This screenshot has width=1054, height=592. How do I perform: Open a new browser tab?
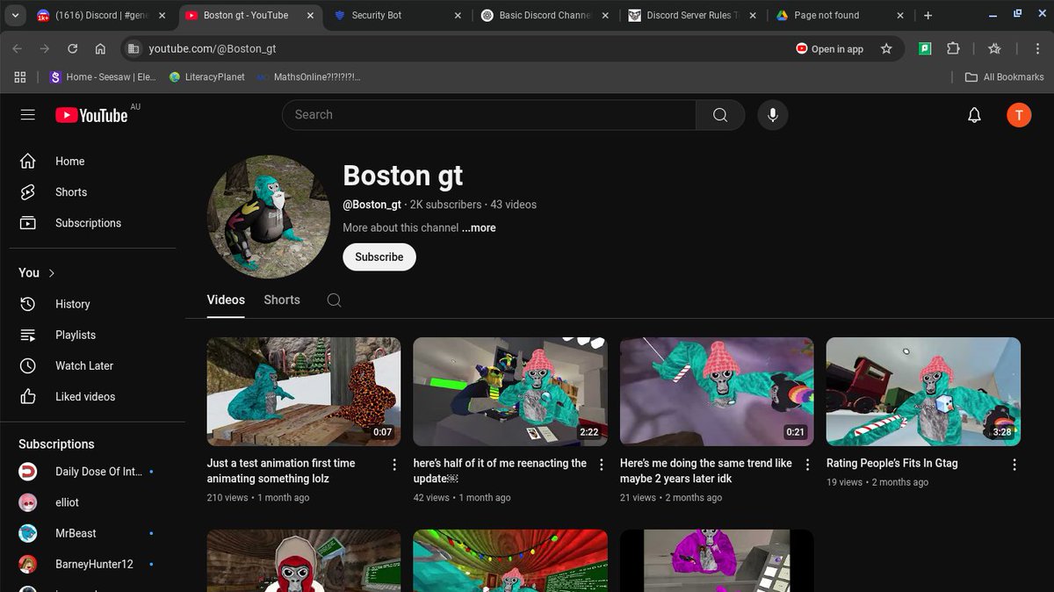tap(928, 15)
